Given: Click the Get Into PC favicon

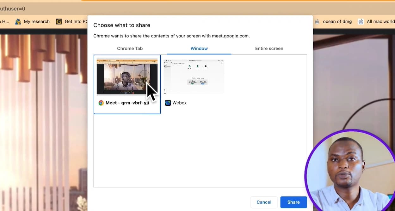Looking at the screenshot, I should 59,21.
